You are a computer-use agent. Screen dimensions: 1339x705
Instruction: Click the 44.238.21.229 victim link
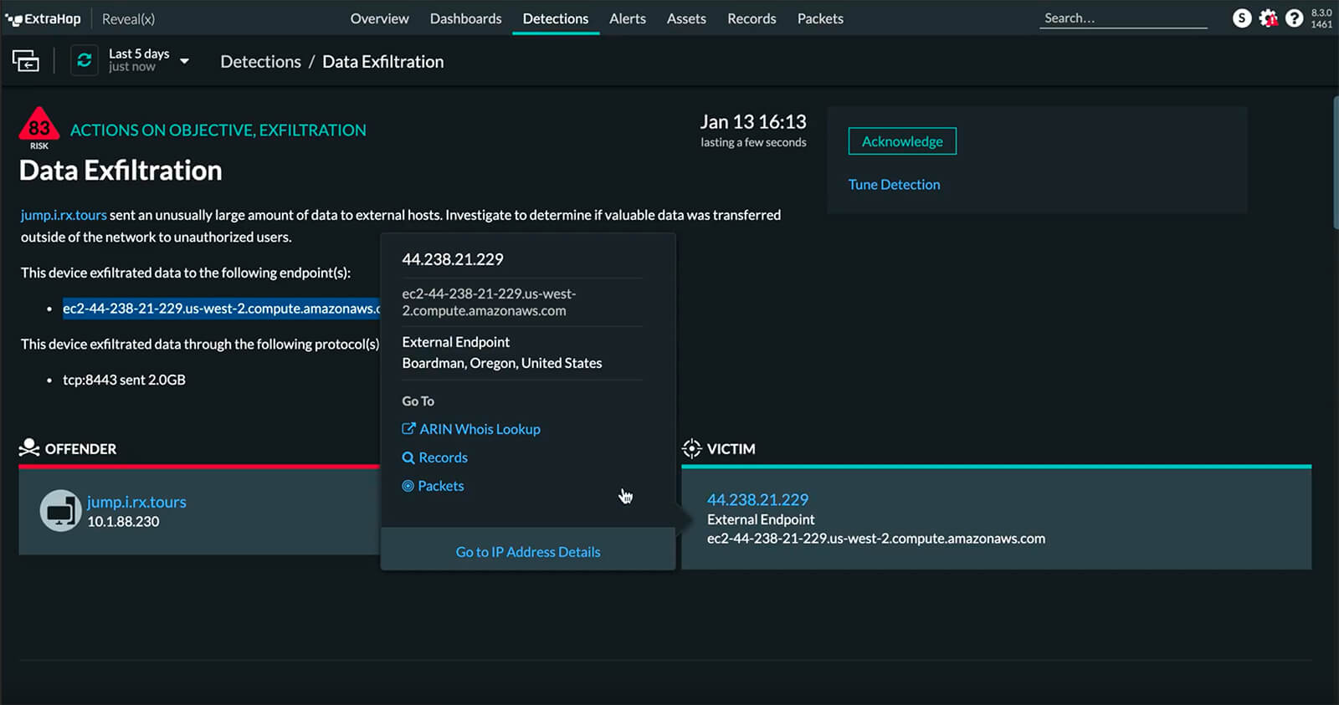[757, 499]
